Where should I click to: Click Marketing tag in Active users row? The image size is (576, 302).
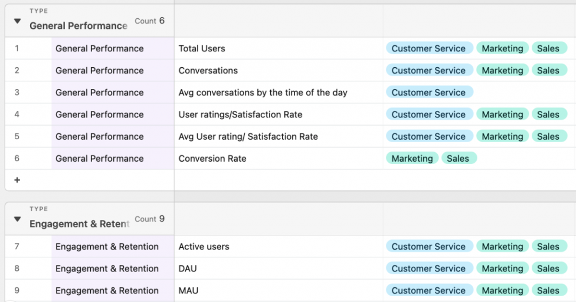click(503, 247)
